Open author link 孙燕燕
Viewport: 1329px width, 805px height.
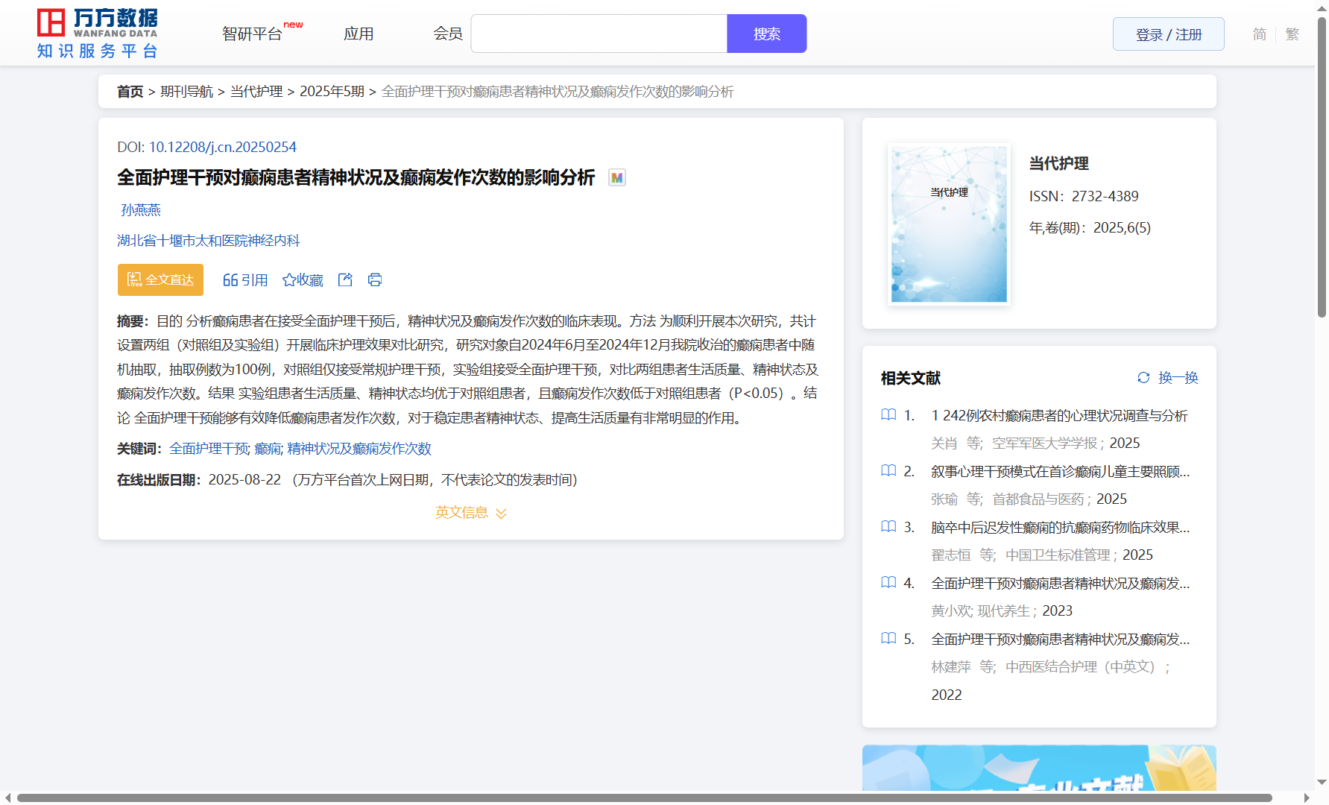click(141, 210)
